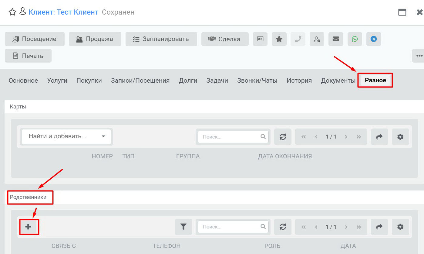424x254 pixels.
Task: Click the phone call icon button
Action: pos(298,39)
